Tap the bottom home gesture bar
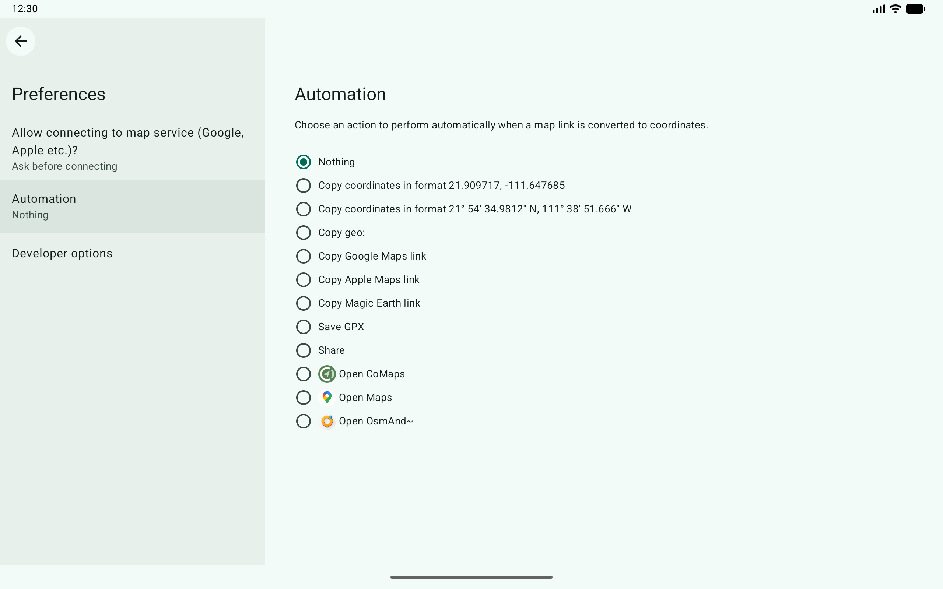943x589 pixels. [471, 577]
